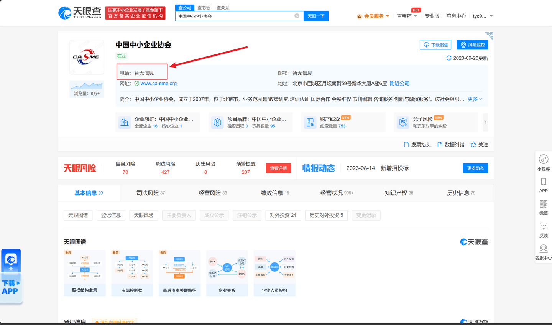The height and width of the screenshot is (325, 552).
Task: Click the 项目品牌 shield icon
Action: tap(217, 122)
